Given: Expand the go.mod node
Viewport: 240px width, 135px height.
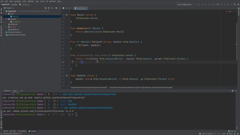Looking at the screenshot, I should [x=6, y=27].
